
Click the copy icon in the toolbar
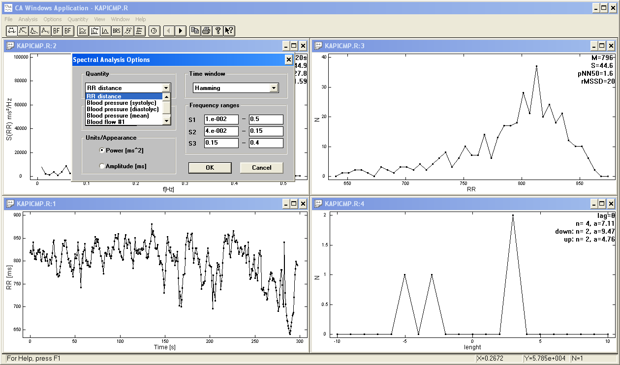(195, 30)
